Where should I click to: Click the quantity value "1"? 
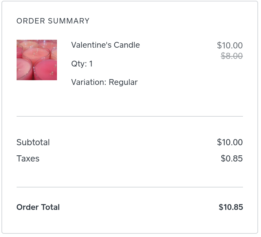click(x=91, y=64)
